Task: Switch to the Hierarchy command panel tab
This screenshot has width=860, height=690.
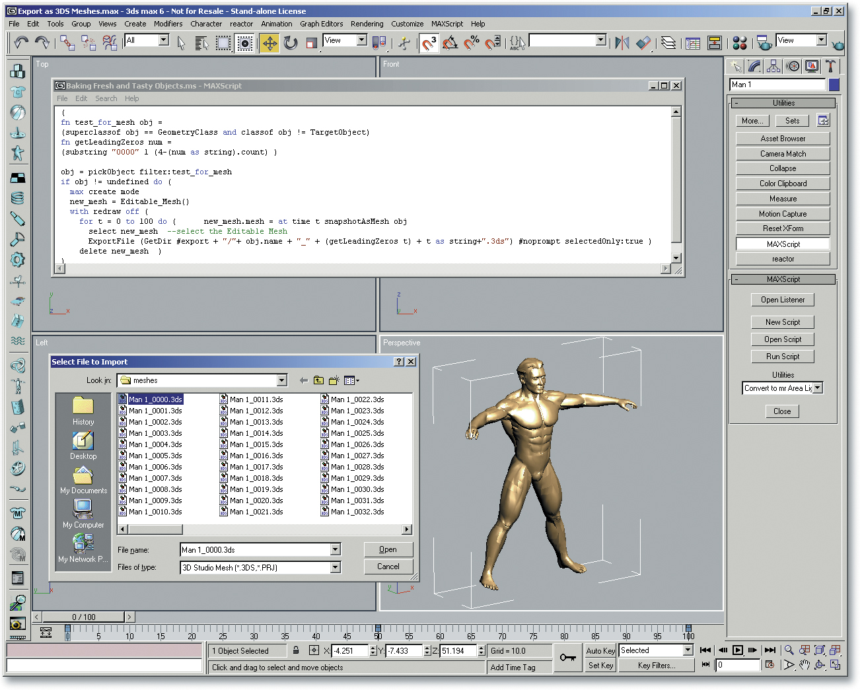Action: point(773,66)
